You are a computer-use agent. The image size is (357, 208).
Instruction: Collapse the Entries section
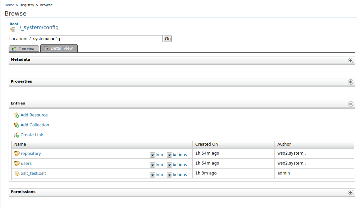(x=351, y=104)
